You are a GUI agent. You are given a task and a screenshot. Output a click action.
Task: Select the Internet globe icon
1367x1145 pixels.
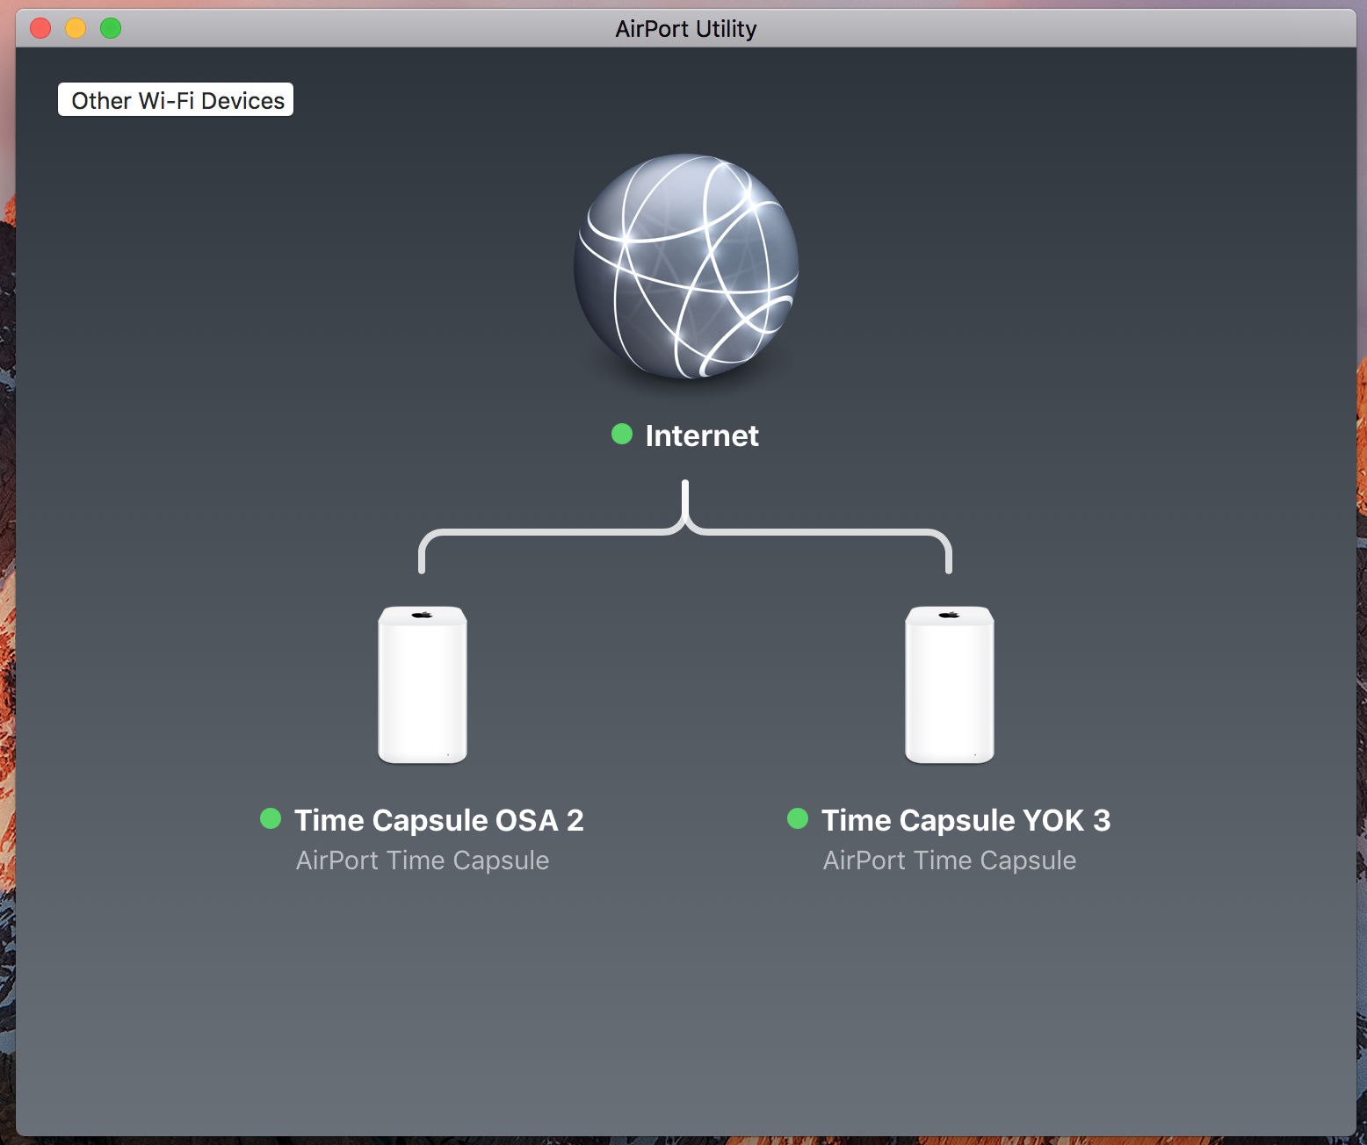[x=686, y=266]
